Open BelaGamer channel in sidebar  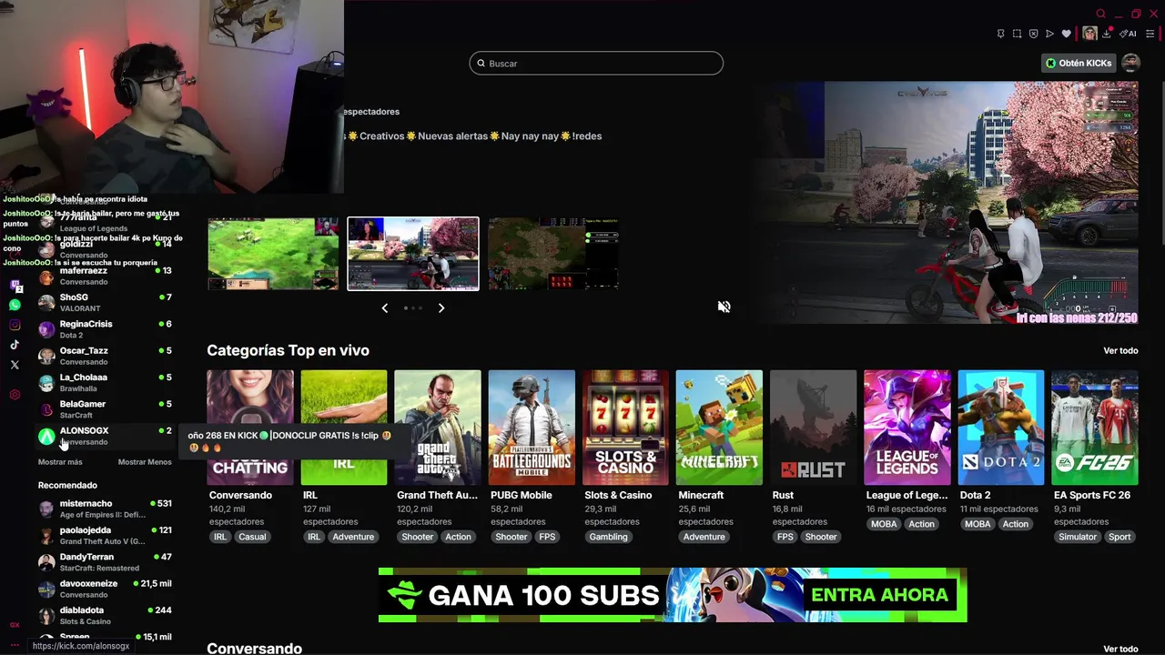(105, 408)
